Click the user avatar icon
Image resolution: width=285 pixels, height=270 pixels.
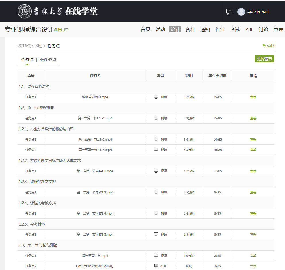(241, 12)
